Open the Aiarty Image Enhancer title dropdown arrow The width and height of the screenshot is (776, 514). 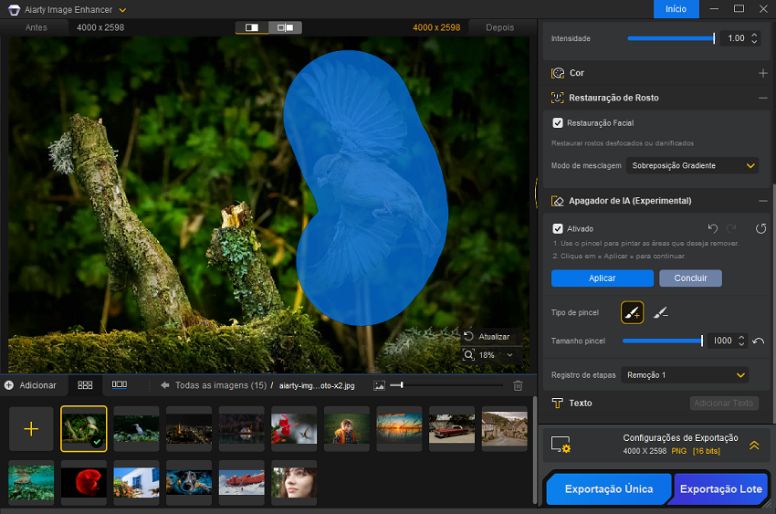point(122,10)
